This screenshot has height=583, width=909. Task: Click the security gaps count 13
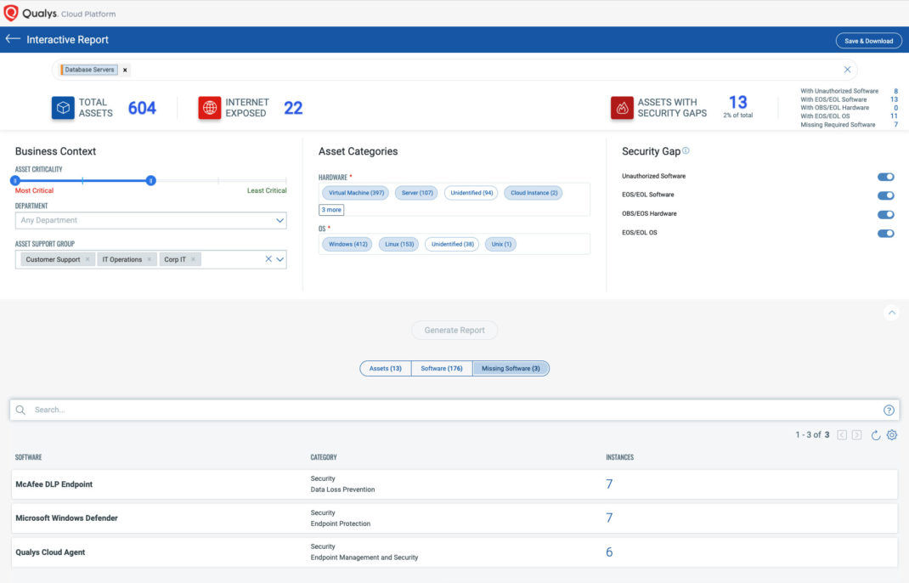point(738,103)
